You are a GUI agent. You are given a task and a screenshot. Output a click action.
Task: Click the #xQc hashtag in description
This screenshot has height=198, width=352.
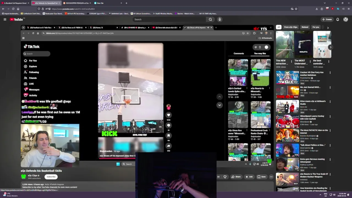click(x=47, y=185)
